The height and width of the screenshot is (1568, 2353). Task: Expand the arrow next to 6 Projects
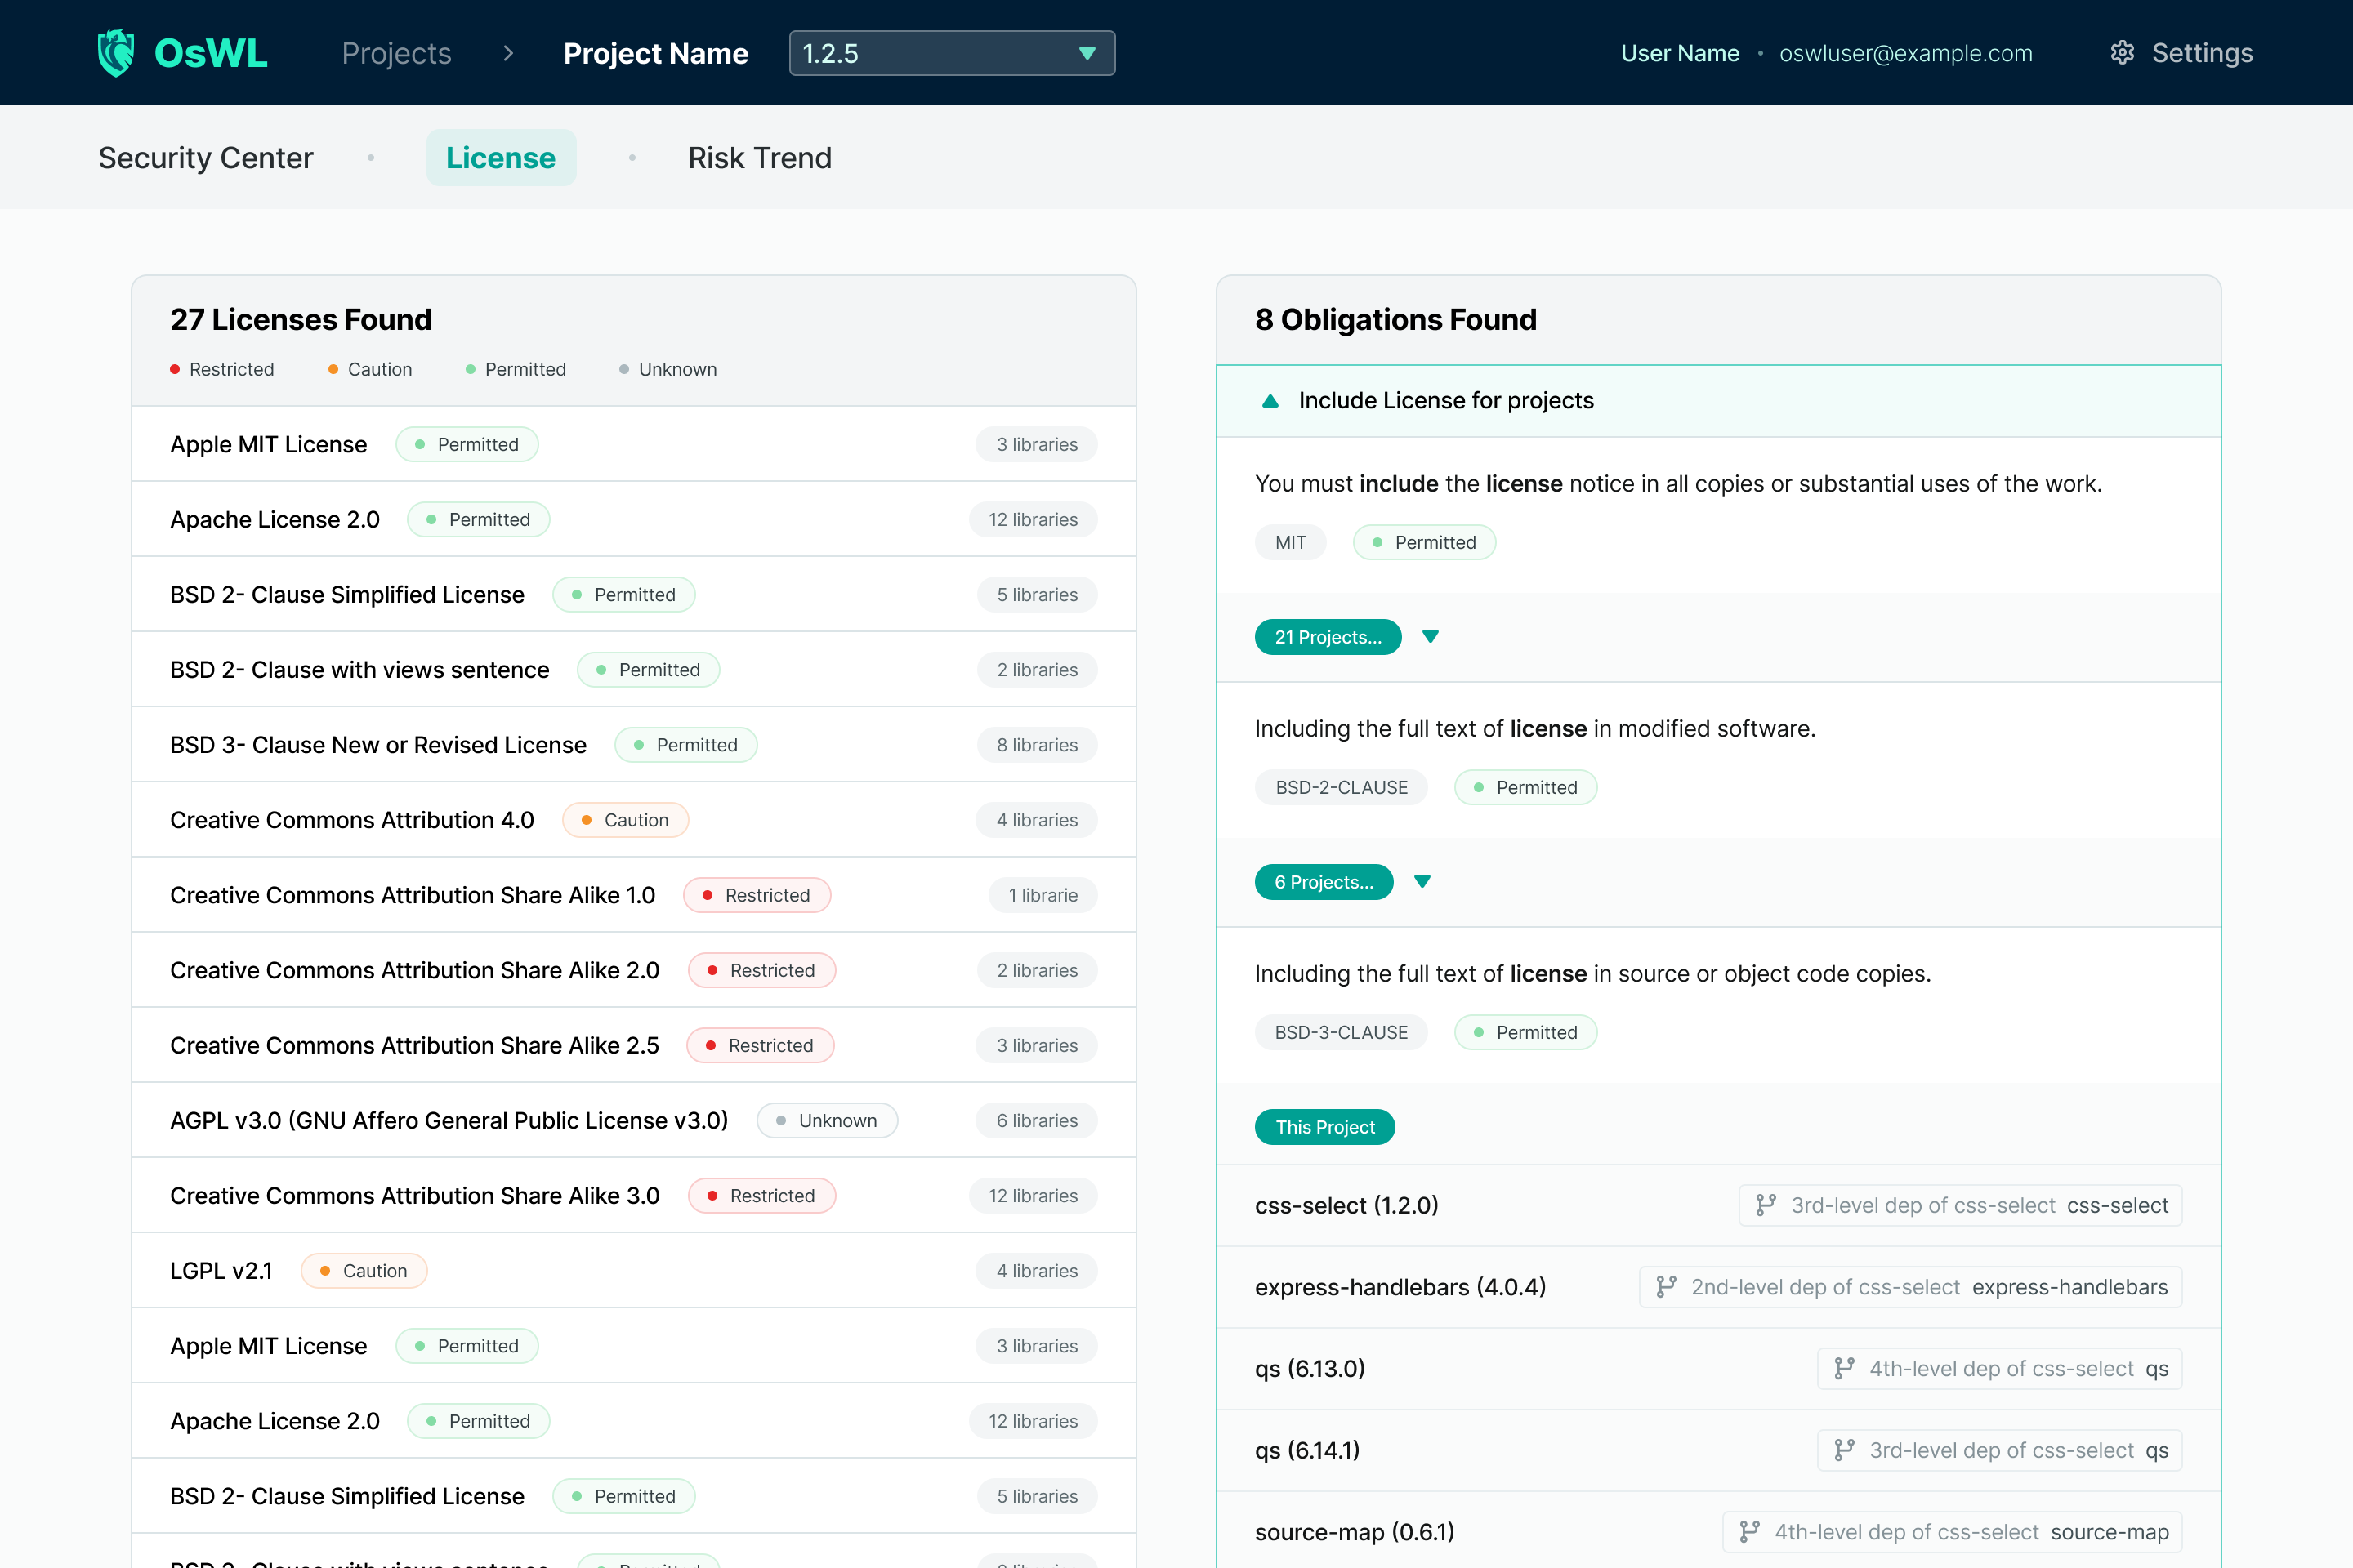[1422, 882]
